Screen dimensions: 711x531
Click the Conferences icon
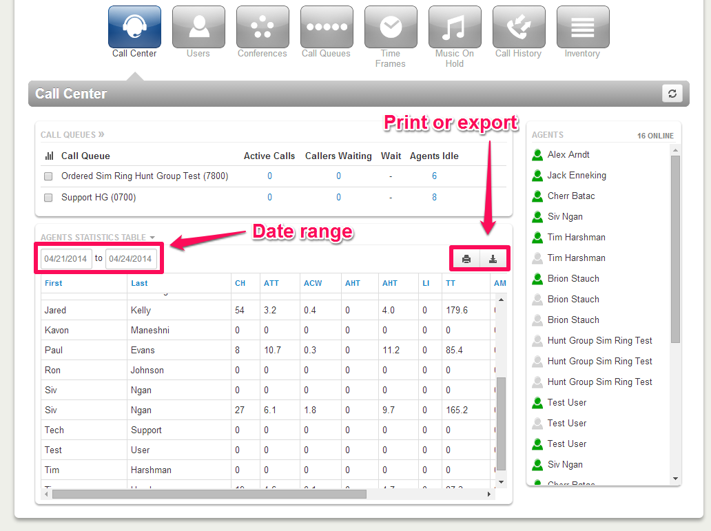[262, 26]
